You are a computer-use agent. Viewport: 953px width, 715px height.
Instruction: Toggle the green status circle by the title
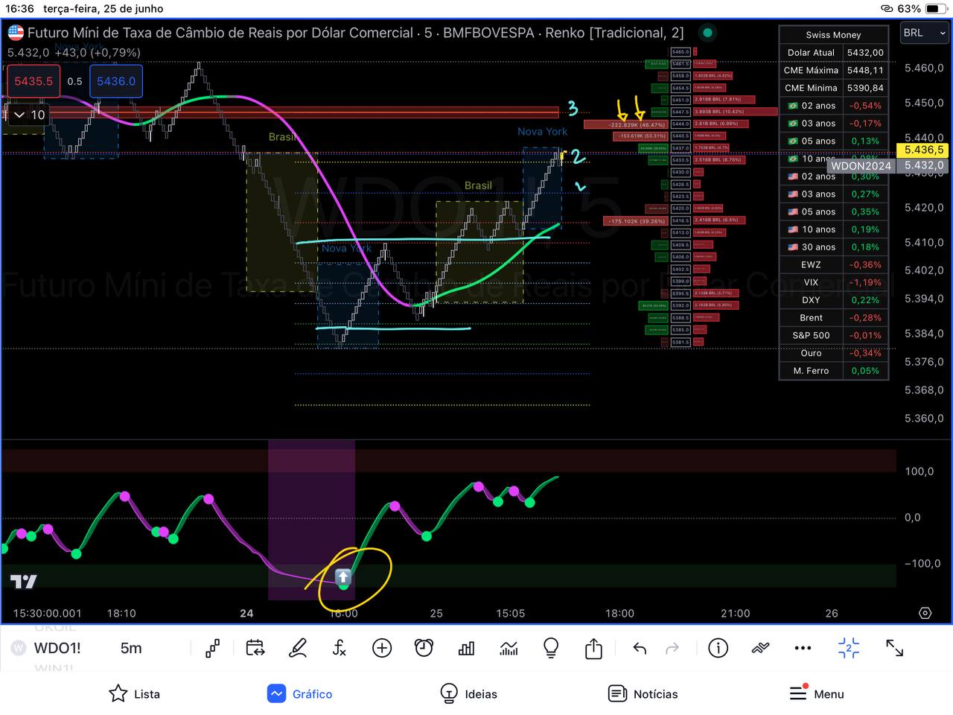coord(707,33)
